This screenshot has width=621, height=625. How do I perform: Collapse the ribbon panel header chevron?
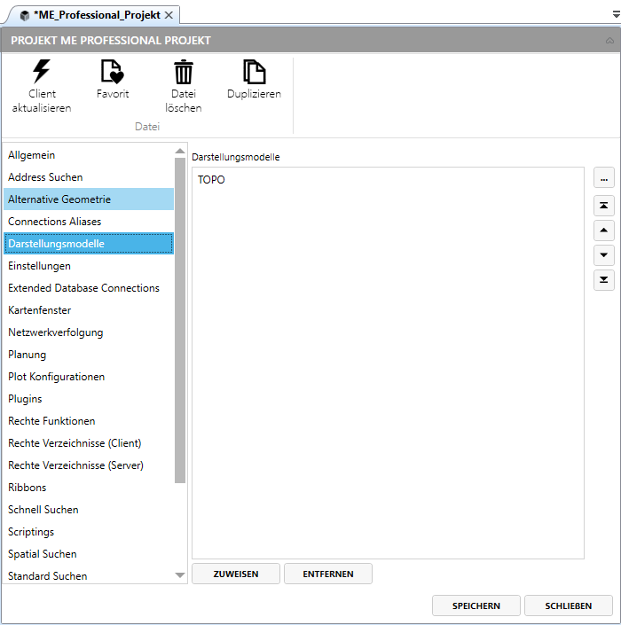click(609, 41)
